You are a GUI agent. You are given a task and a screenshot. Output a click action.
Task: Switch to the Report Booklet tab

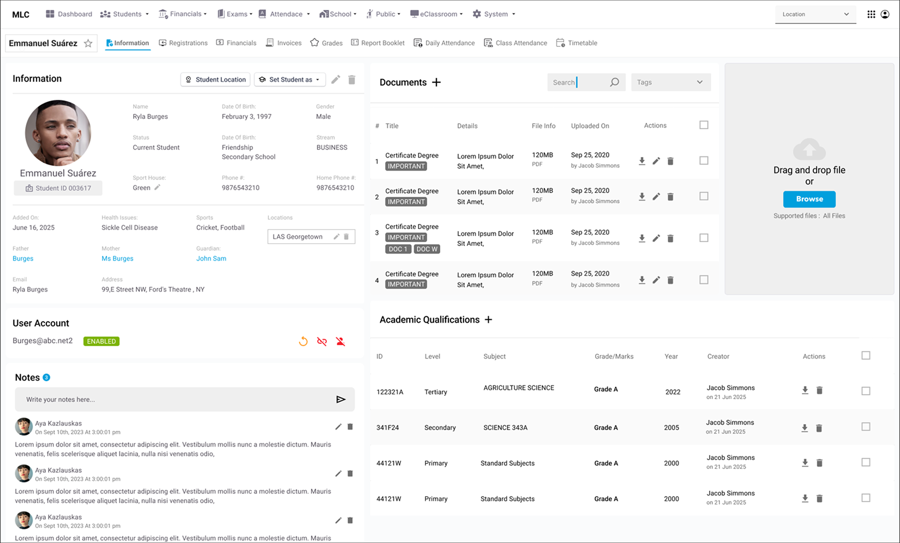[x=377, y=43]
